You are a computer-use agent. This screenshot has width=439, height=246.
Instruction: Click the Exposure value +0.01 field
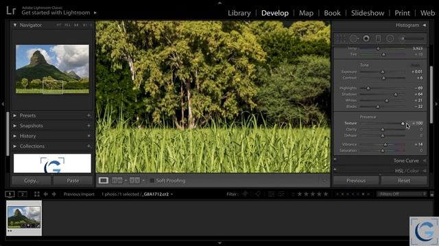pos(417,72)
